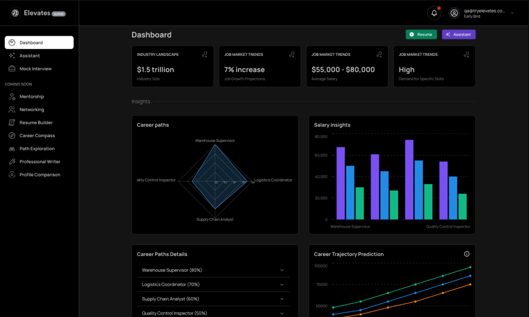This screenshot has height=317, width=529.
Task: Expand Warehouse Supervisor (80%) row chevron
Action: [x=282, y=270]
